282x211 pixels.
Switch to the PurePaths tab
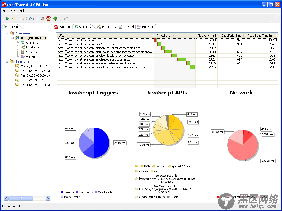(107, 27)
